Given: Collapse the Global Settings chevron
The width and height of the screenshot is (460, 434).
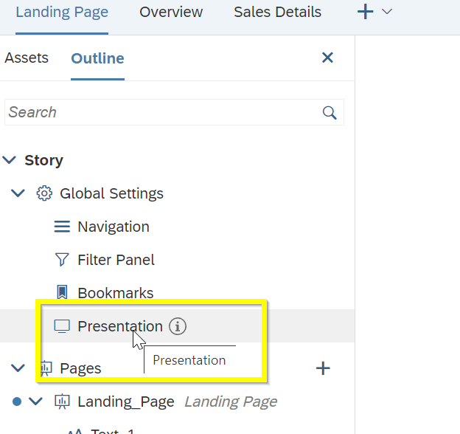Looking at the screenshot, I should 19,193.
